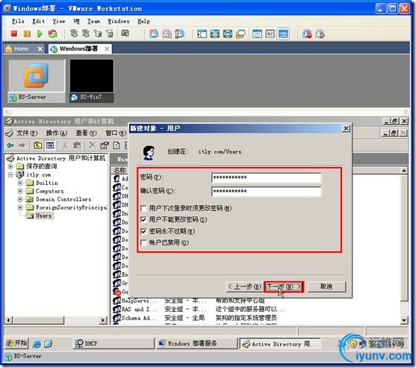416x368 pixels.
Task: Click the list scrollbar down arrow
Action: (403, 320)
